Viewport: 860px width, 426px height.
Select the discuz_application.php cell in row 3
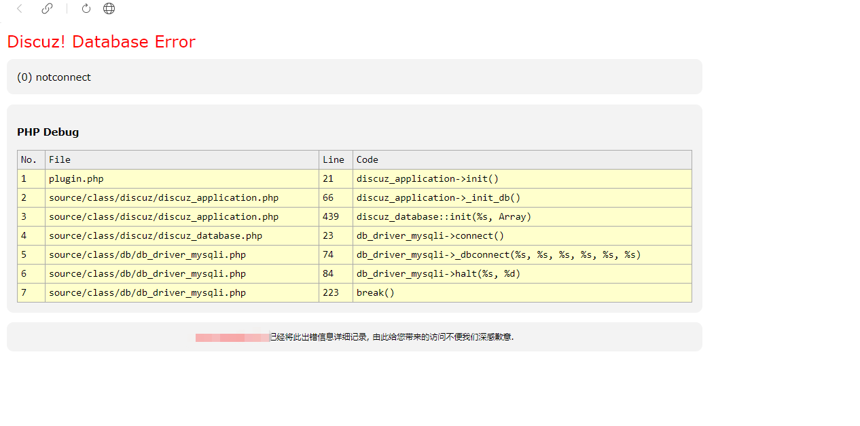pyautogui.click(x=182, y=217)
